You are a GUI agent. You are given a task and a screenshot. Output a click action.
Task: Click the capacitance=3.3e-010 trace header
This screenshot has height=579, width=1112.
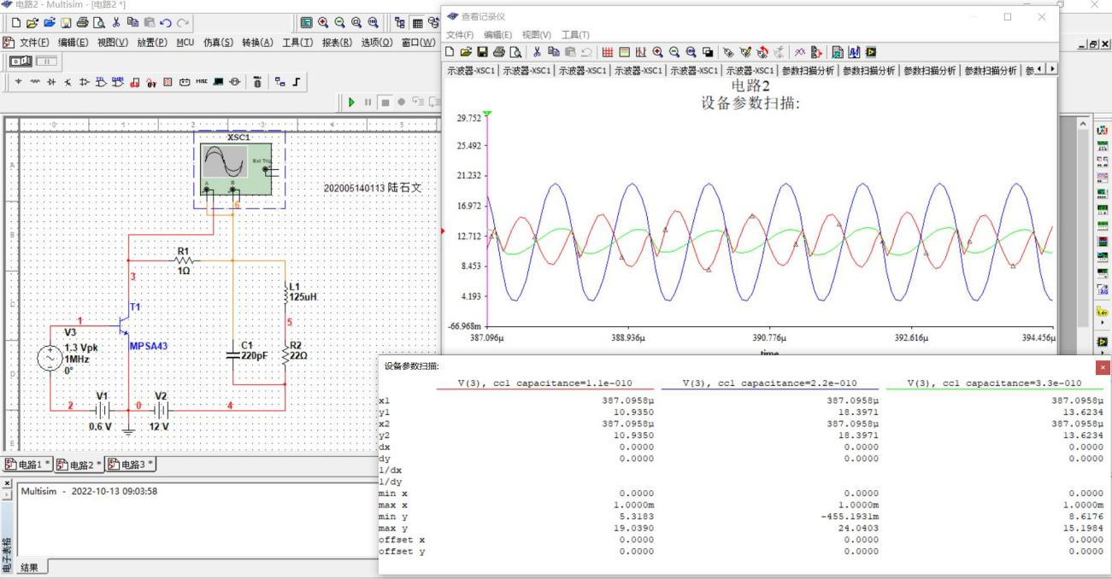click(x=995, y=383)
